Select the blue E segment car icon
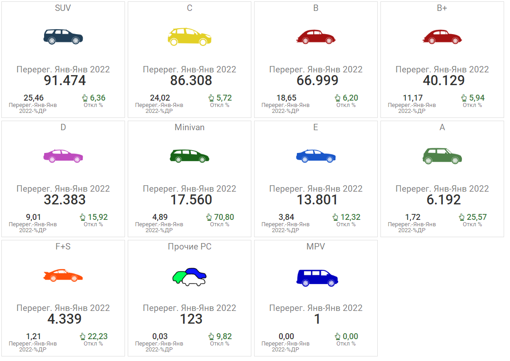The image size is (510, 361). 316,156
